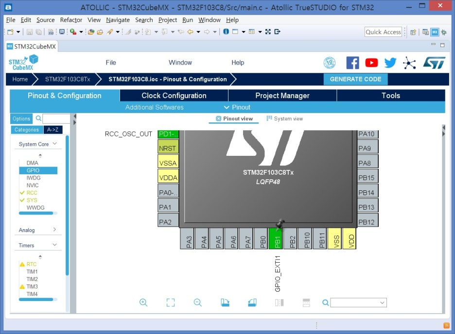Switch to the Tools tab
Screen dimensions: 455x334
391,96
